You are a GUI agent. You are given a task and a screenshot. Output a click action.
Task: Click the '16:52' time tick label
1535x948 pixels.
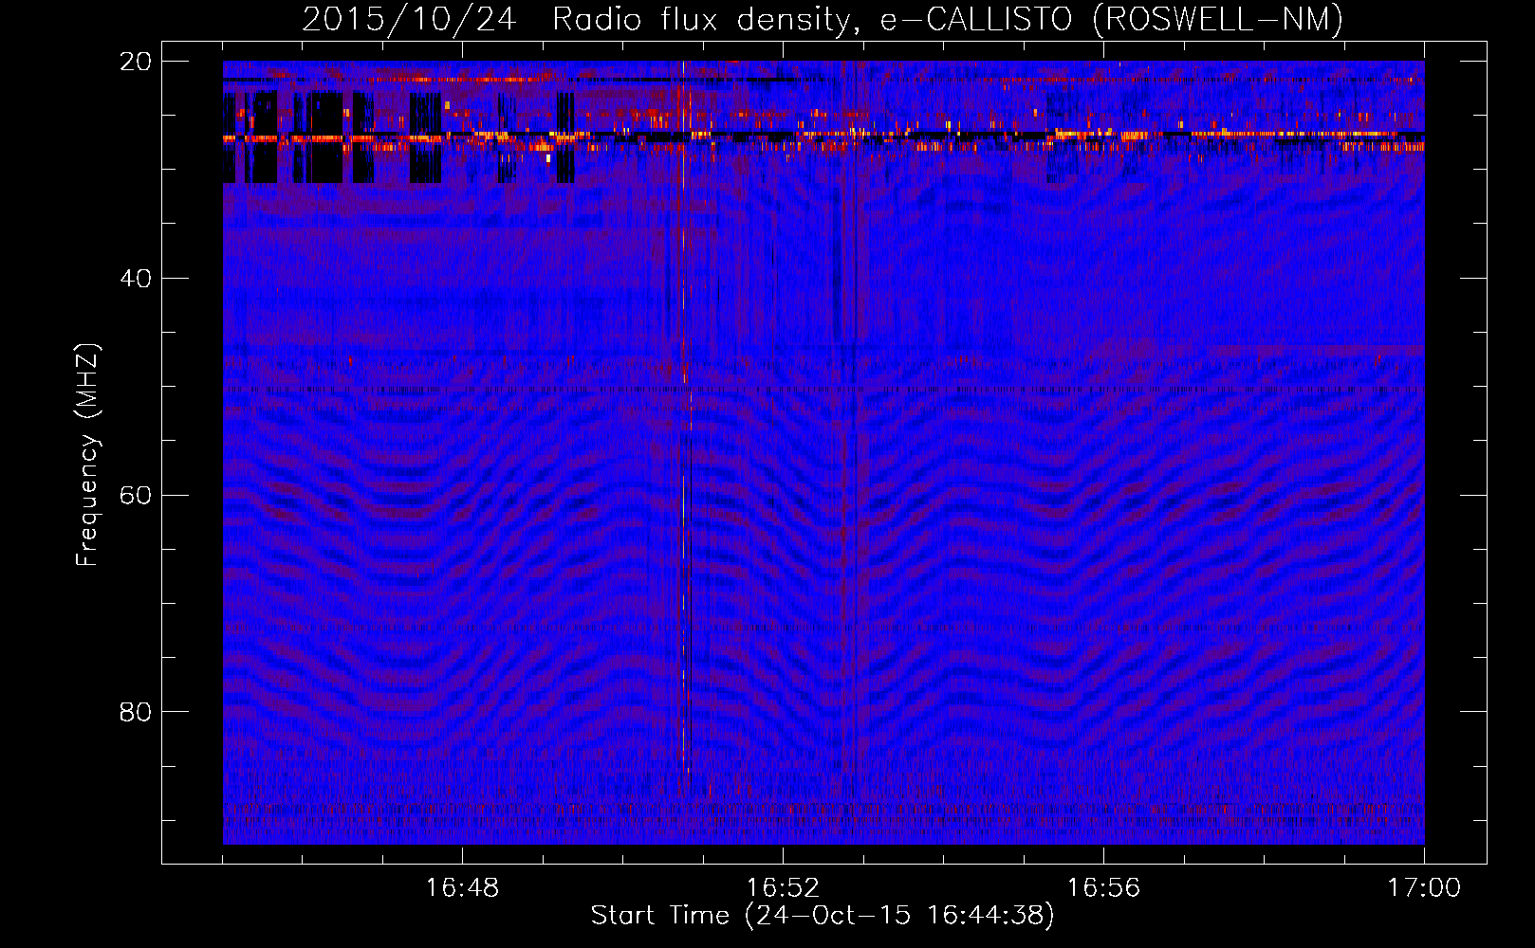783,888
